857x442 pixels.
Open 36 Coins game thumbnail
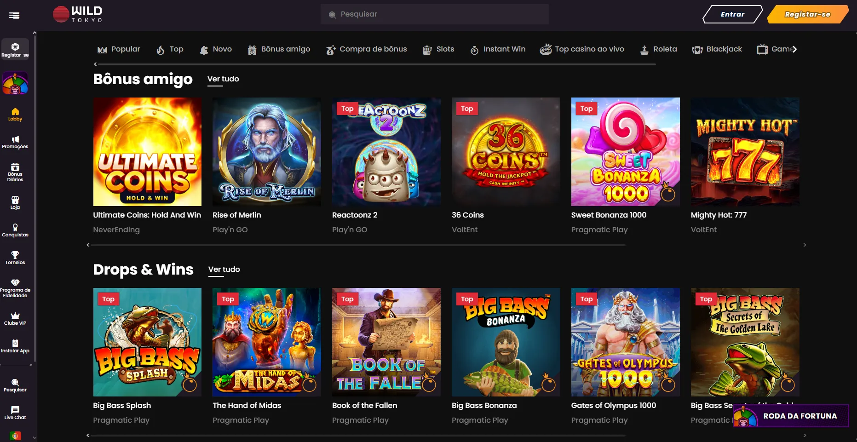point(506,152)
